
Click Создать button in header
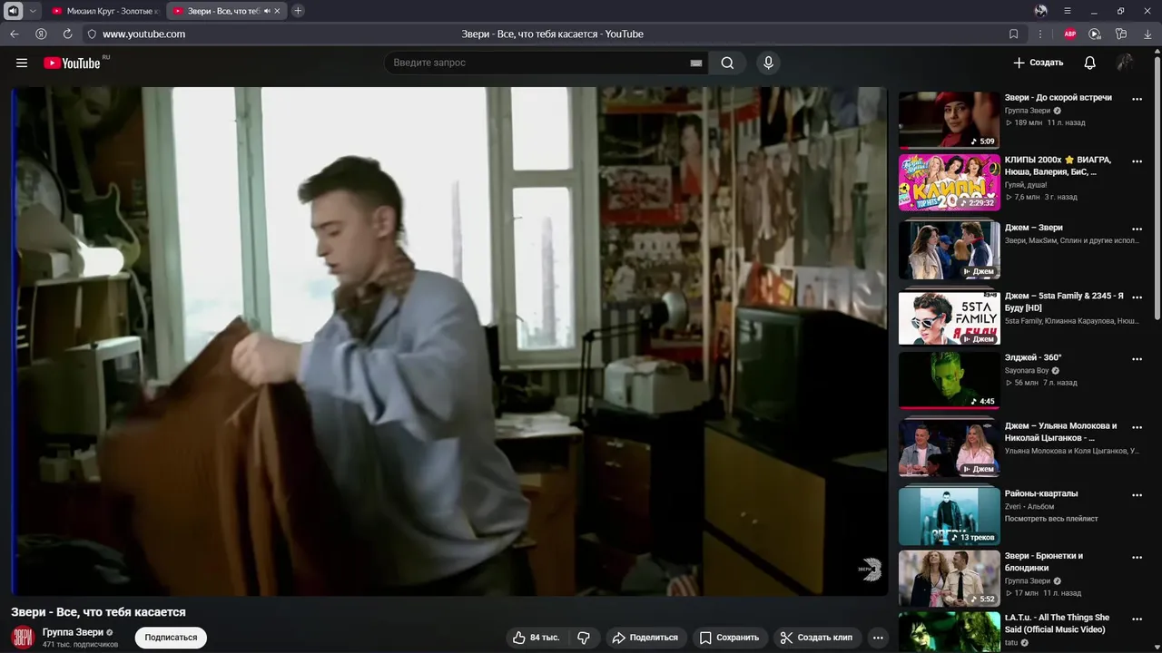click(x=1038, y=63)
